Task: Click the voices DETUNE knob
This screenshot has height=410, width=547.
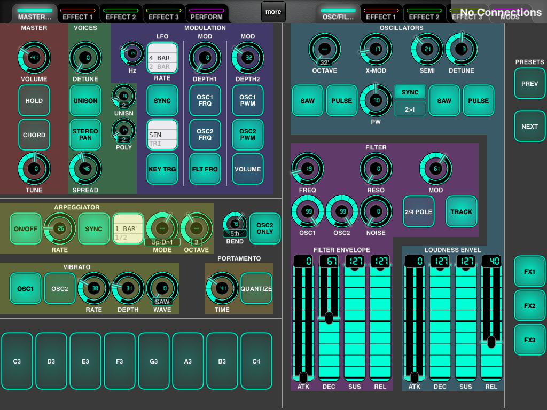Action: tap(85, 58)
